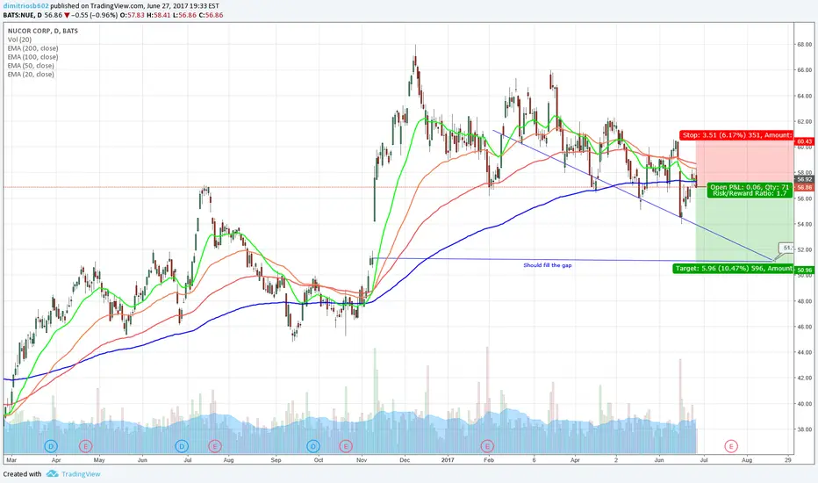This screenshot has height=483, width=818.
Task: Click the BATS:NUE, D symbol header
Action: pyautogui.click(x=23, y=15)
